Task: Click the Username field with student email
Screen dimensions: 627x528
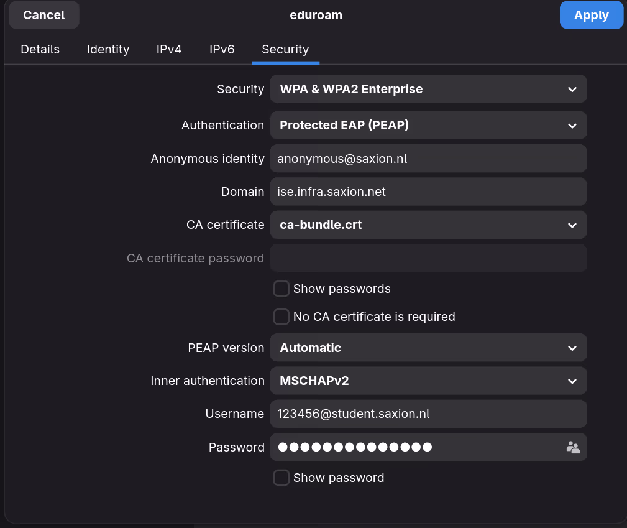Action: [x=428, y=414]
